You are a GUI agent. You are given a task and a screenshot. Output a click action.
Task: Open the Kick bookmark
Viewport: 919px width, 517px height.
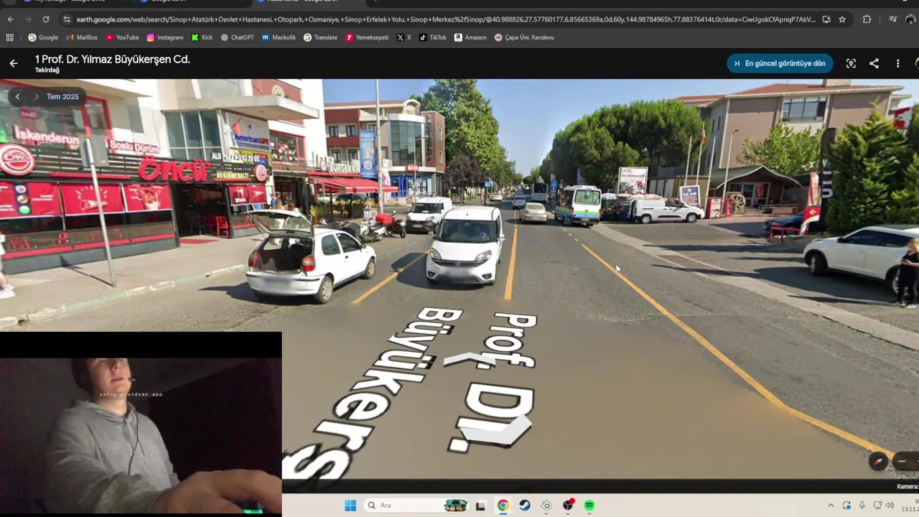tap(202, 37)
